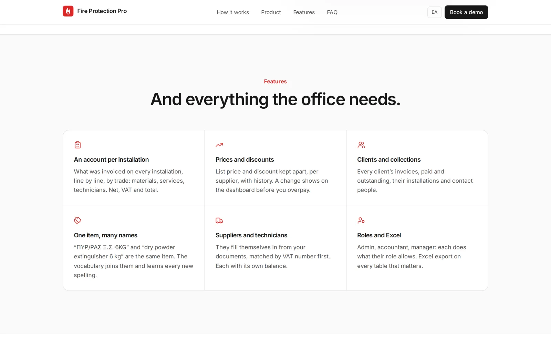Click the 'One item, many names' title
Viewport: 551px width, 344px height.
coord(105,235)
